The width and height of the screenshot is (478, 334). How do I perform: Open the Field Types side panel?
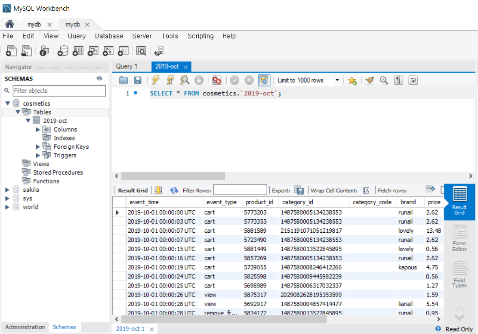(x=459, y=274)
